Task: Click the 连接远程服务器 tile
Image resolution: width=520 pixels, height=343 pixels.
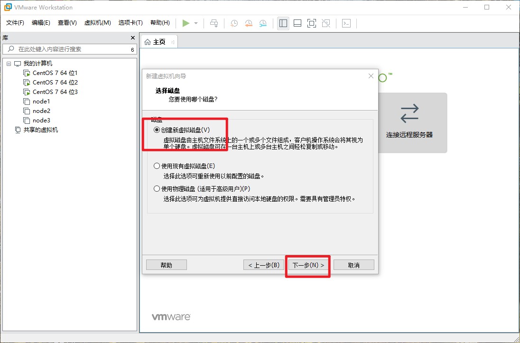Action: [413, 123]
